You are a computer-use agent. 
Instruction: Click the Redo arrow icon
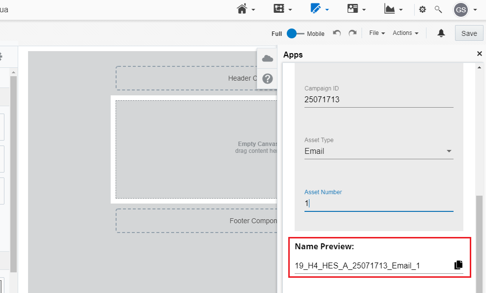coord(352,33)
